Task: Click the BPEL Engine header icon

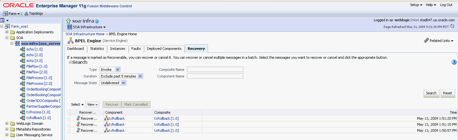Action: click(70, 41)
